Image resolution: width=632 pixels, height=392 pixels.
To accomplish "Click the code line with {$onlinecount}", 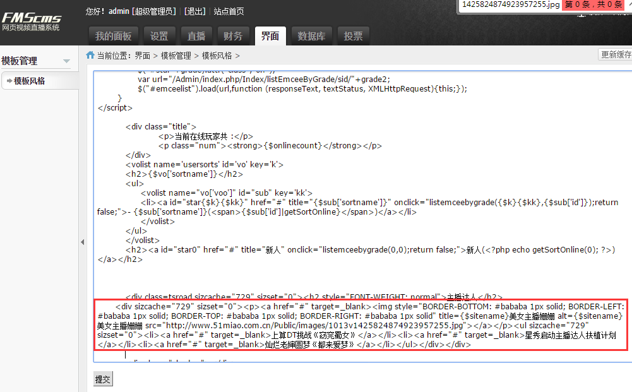I will click(270, 145).
